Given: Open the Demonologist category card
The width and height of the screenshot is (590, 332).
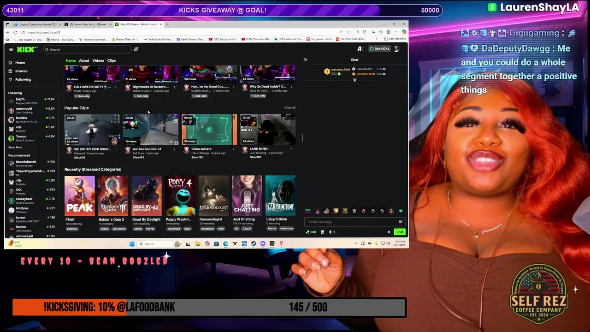Looking at the screenshot, I should tap(213, 196).
